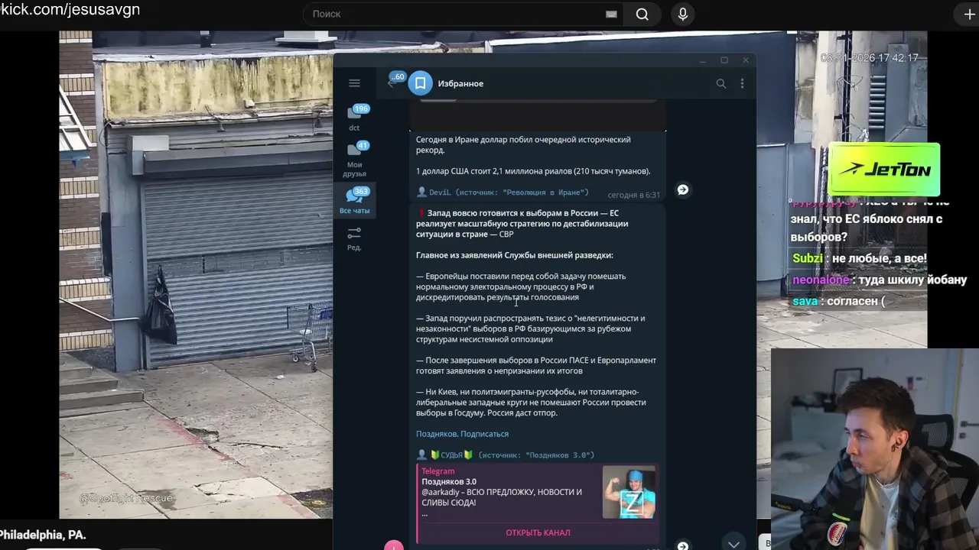Click the paragraph starting Ни Киев
The width and height of the screenshot is (979, 550).
coord(531,403)
